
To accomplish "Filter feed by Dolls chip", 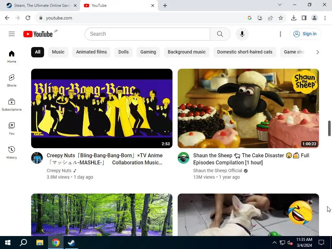I will tap(124, 52).
